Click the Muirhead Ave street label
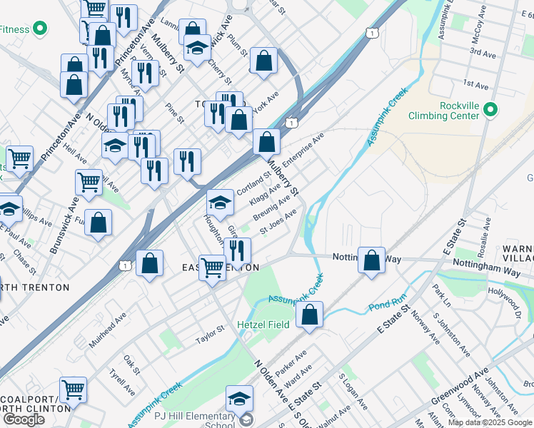Image resolution: width=534 pixels, height=428 pixels. point(107,330)
